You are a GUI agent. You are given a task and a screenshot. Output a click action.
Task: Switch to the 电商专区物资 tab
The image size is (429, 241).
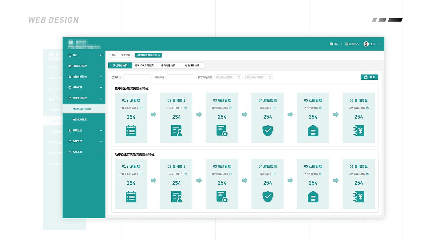(168, 66)
